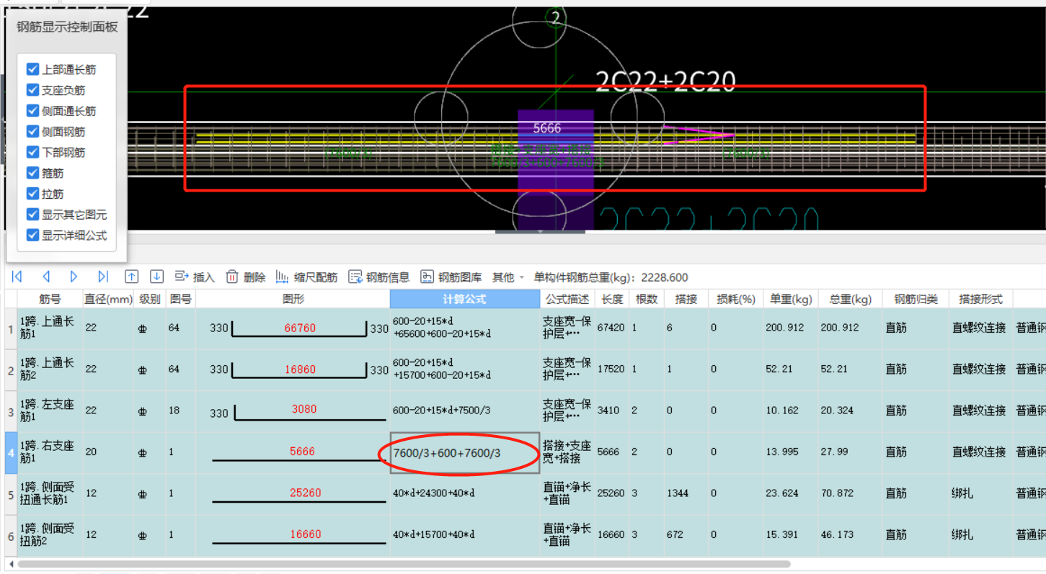The image size is (1046, 574).
Task: Click the 插入 insert row tool
Action: (x=195, y=277)
